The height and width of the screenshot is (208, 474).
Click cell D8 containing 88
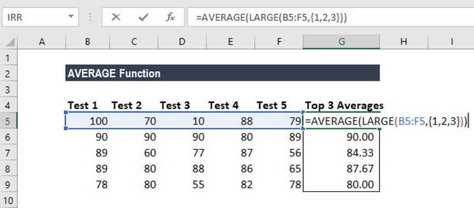click(x=182, y=168)
